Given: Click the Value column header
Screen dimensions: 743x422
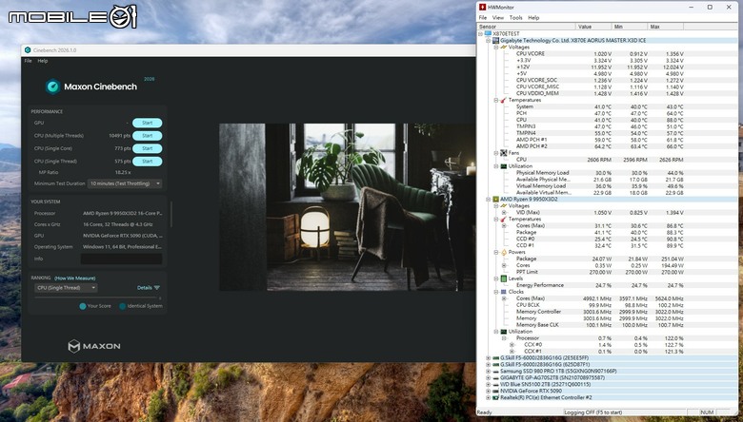Looking at the screenshot, I should [593, 27].
